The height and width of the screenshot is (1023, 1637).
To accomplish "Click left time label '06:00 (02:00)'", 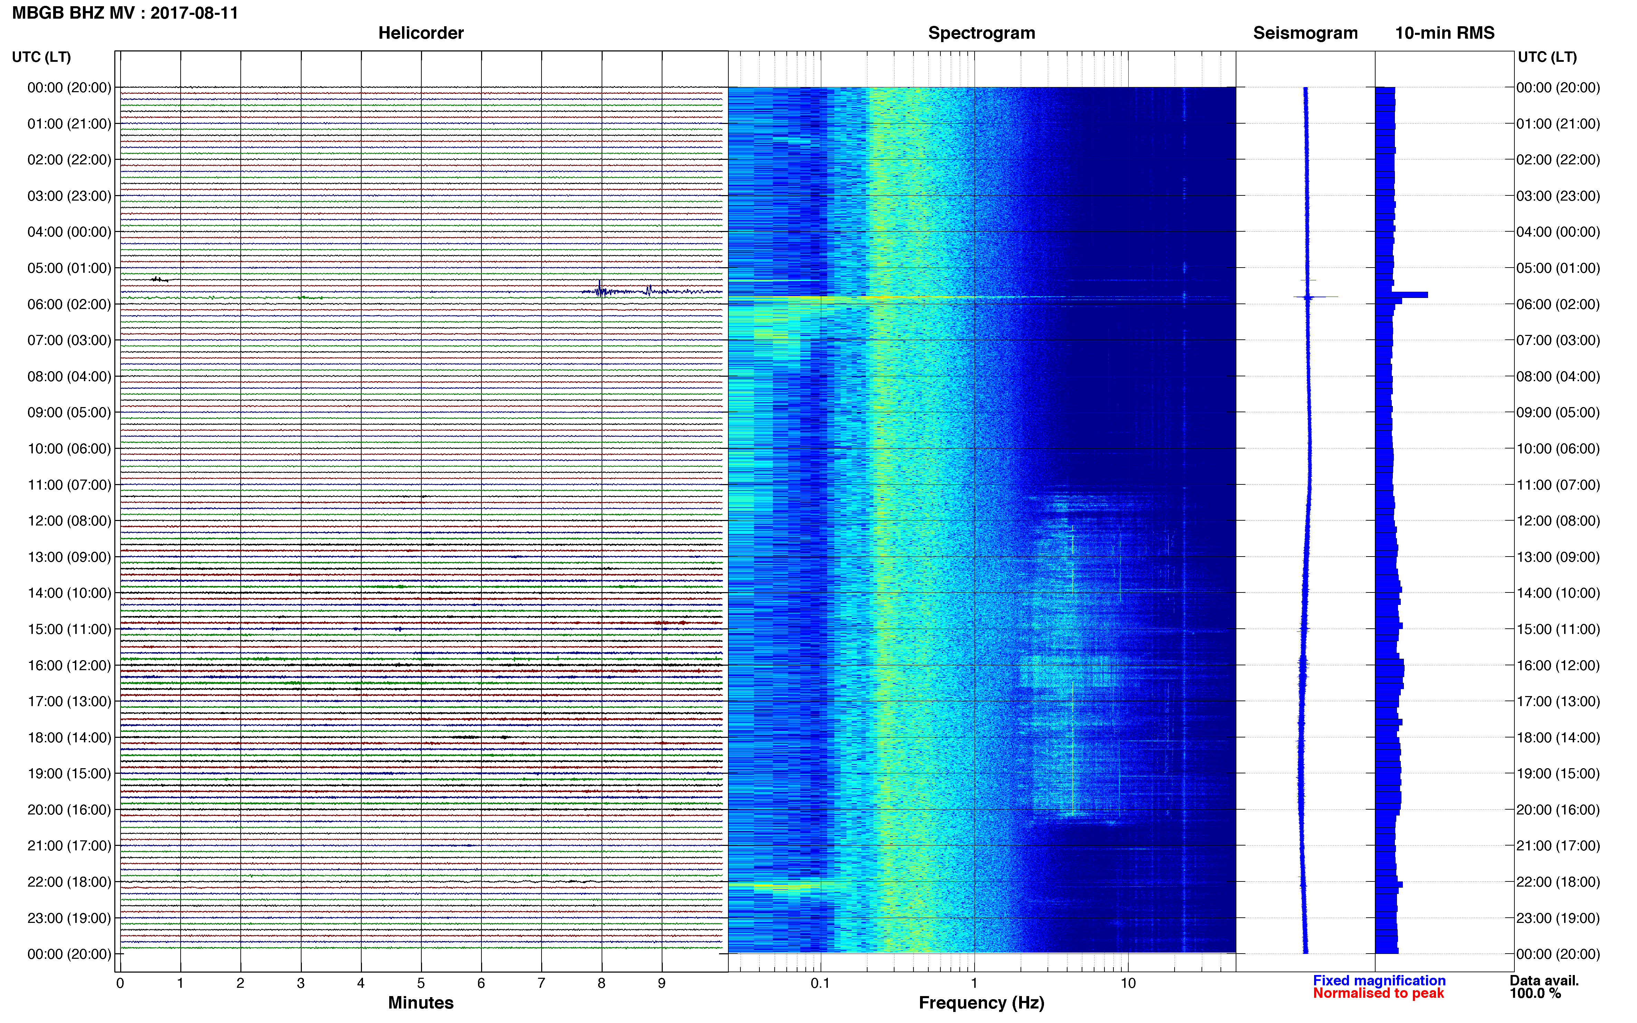I will click(x=69, y=305).
